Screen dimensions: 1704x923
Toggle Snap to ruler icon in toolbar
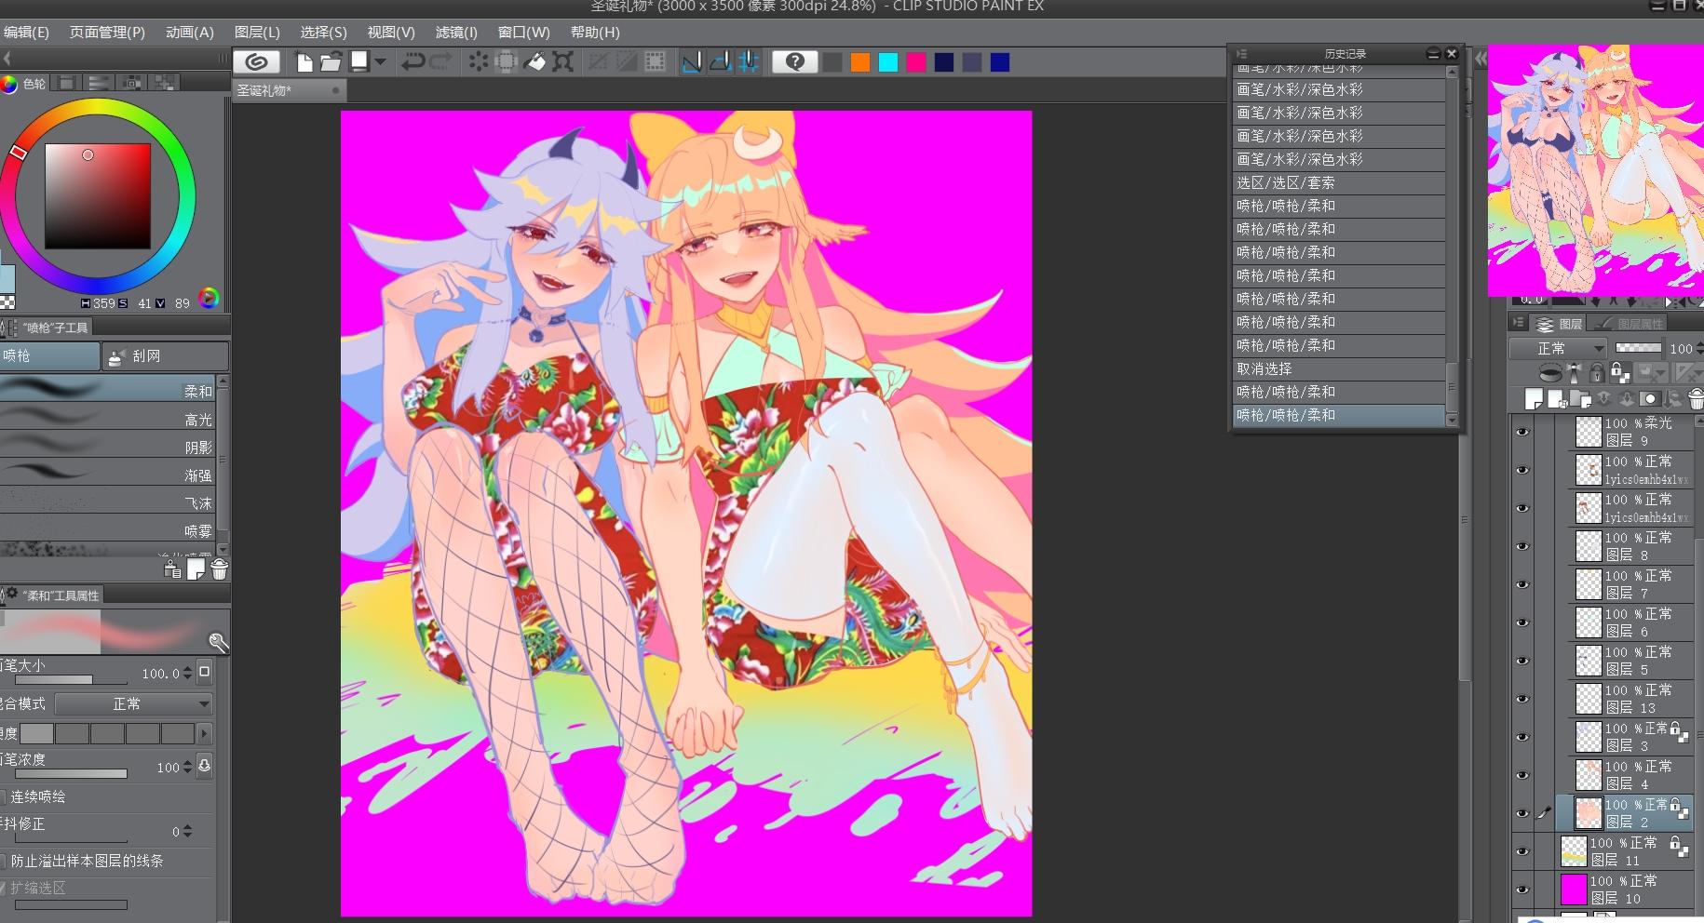(x=692, y=62)
